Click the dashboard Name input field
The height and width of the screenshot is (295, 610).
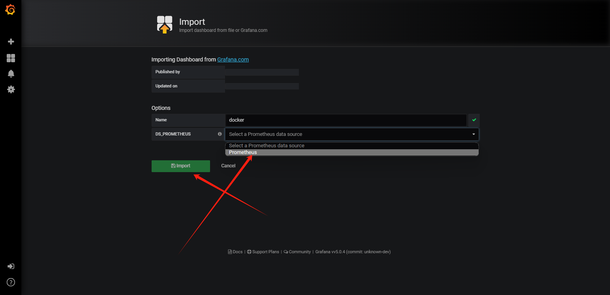346,120
